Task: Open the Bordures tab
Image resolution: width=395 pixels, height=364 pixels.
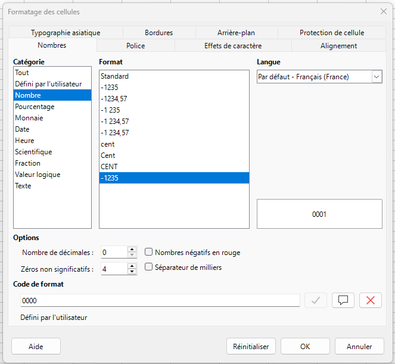Action: pyautogui.click(x=158, y=33)
